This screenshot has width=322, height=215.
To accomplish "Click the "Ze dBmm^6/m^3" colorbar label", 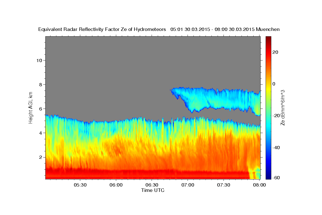I will pyautogui.click(x=283, y=108).
